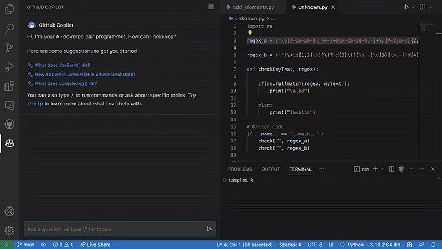Open the new terminal launch profile dropdown

coord(382,169)
